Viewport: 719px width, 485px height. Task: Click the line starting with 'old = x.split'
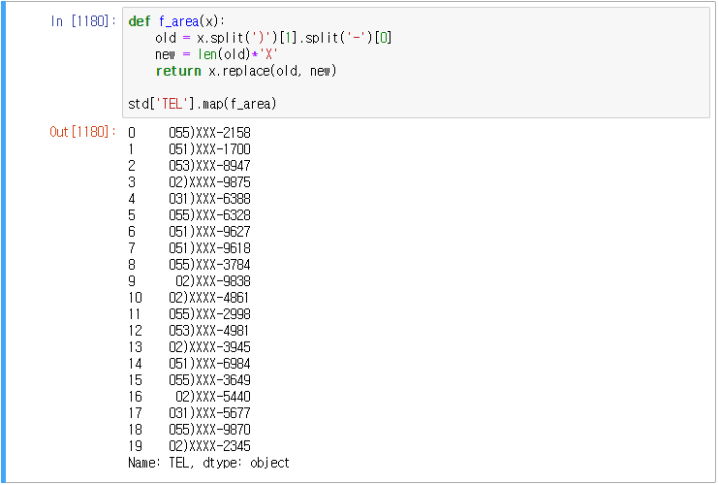pos(273,38)
